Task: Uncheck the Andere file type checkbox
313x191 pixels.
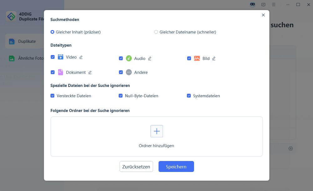Action: point(121,72)
